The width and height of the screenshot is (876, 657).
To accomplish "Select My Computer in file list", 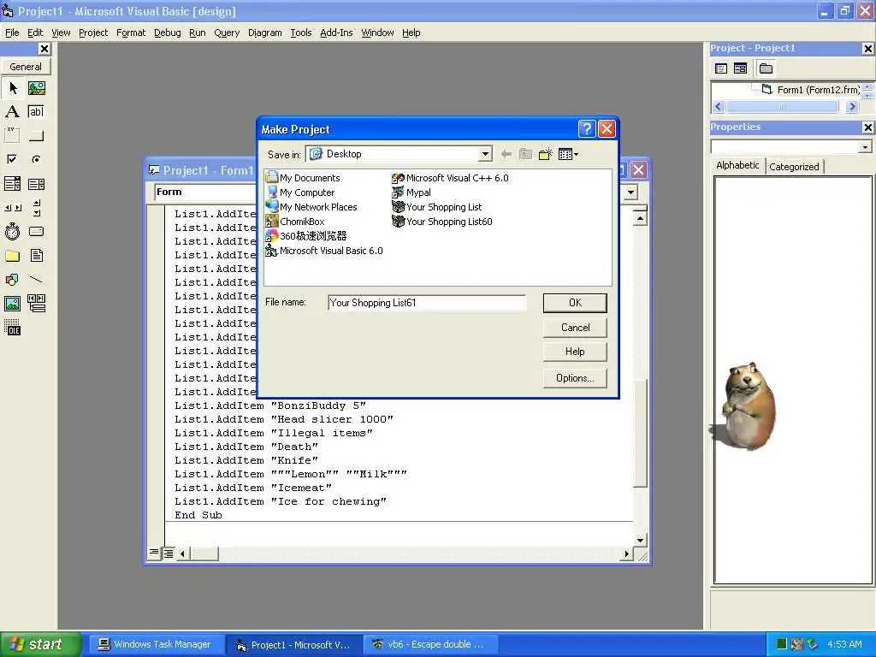I will [300, 192].
